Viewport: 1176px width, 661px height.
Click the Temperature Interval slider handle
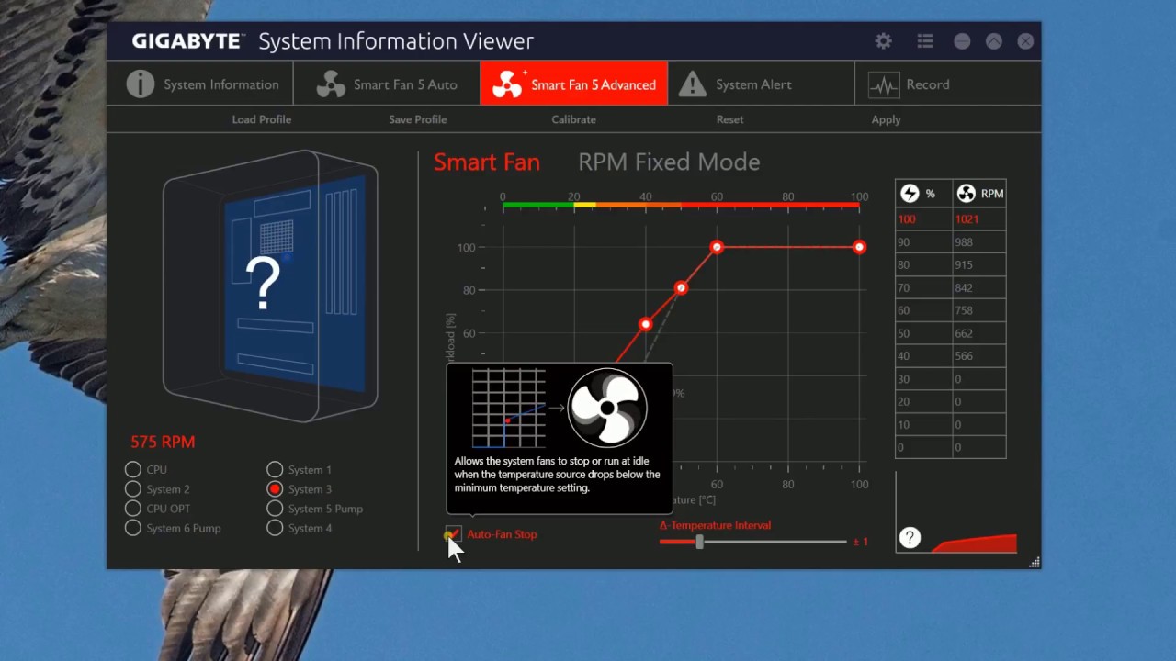pos(699,543)
